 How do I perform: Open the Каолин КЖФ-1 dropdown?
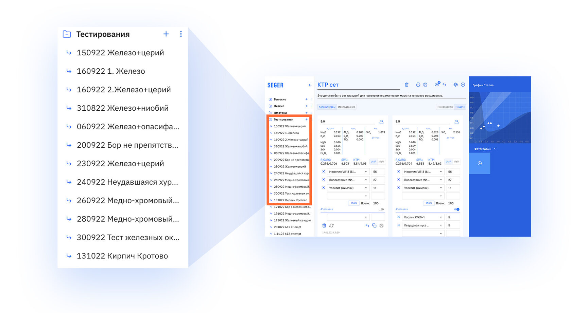tap(423, 217)
